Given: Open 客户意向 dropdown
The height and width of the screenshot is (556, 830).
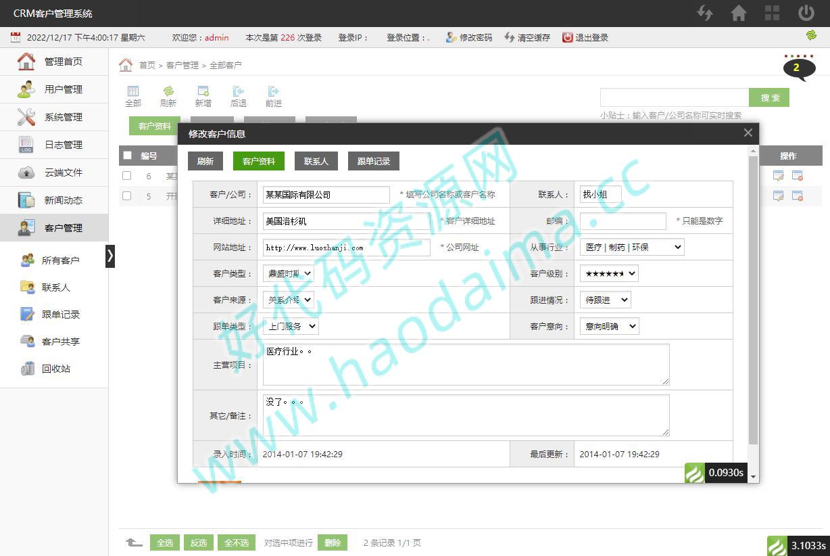Looking at the screenshot, I should [609, 327].
